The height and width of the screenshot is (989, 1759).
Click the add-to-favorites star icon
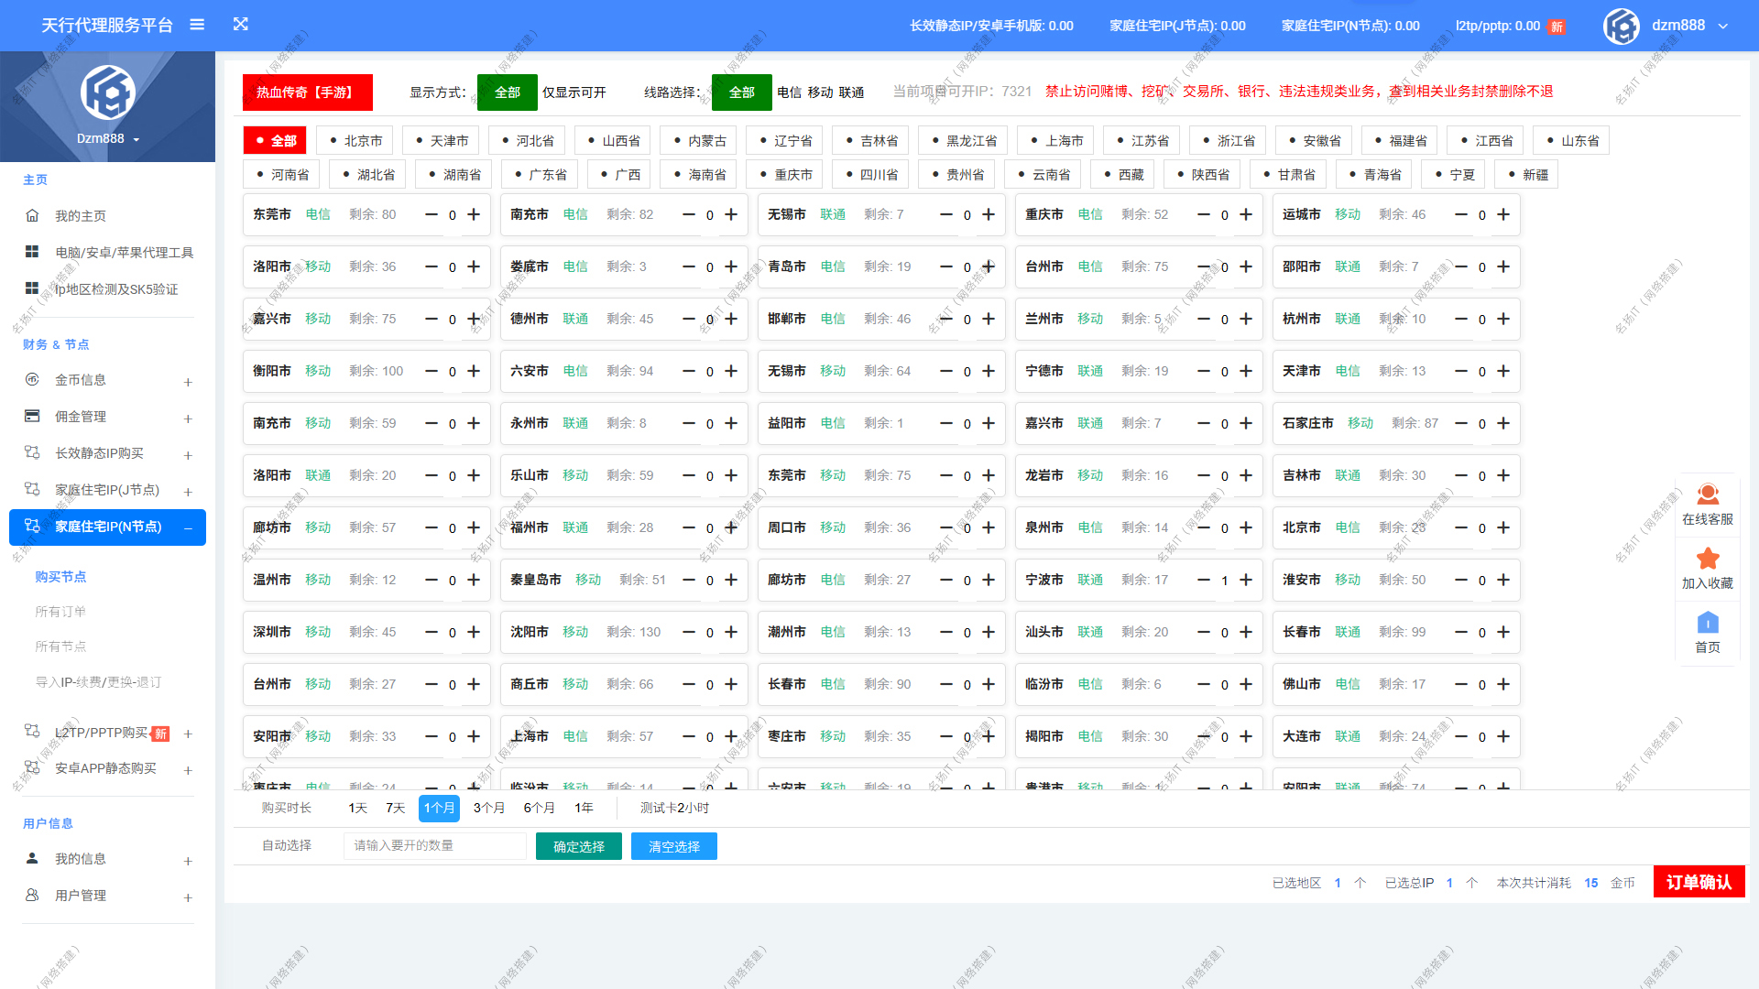pos(1707,560)
